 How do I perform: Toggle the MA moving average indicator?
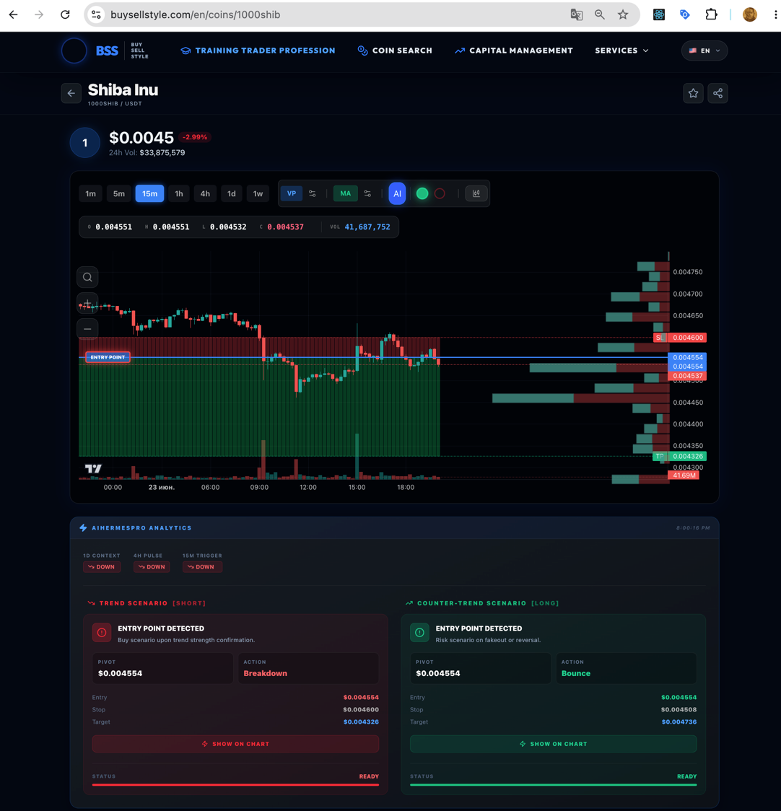345,193
